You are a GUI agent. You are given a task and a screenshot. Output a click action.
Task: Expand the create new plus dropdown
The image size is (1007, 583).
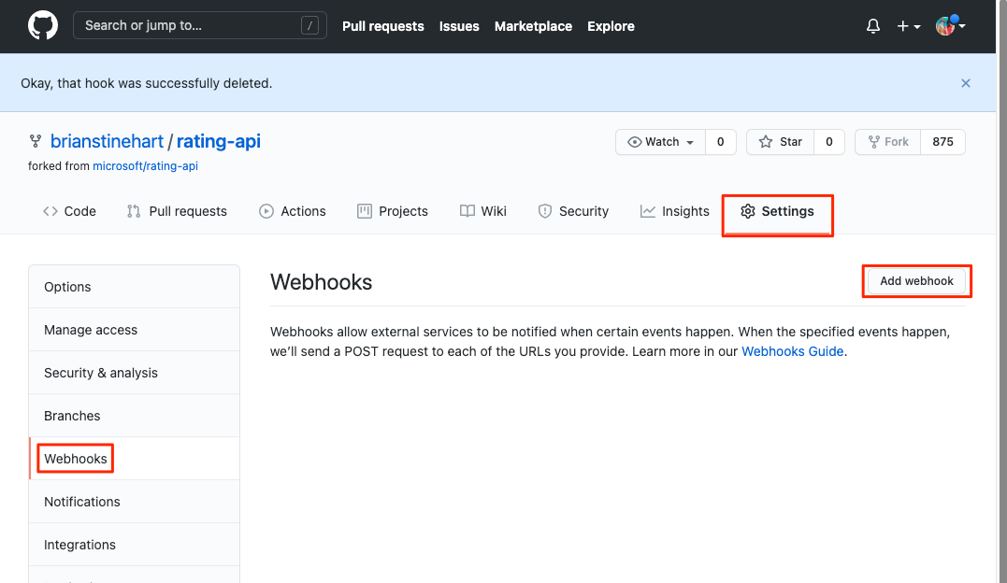point(908,25)
